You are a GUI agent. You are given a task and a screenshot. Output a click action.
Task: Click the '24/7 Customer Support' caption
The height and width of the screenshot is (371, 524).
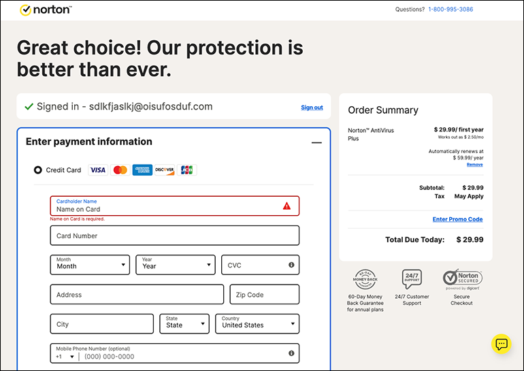pyautogui.click(x=412, y=300)
